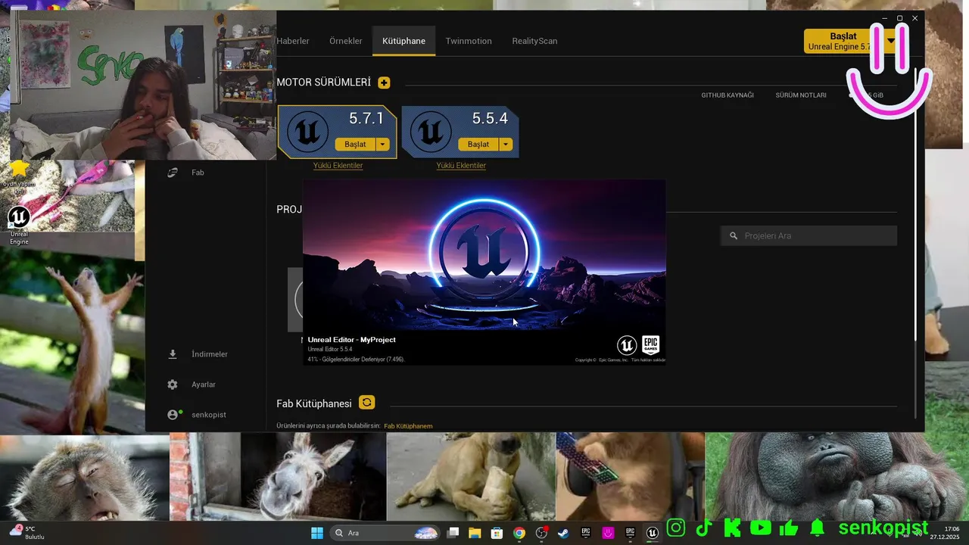
Task: Click the 'MOTOR SÜRÜMLERİ' heading
Action: click(x=323, y=83)
